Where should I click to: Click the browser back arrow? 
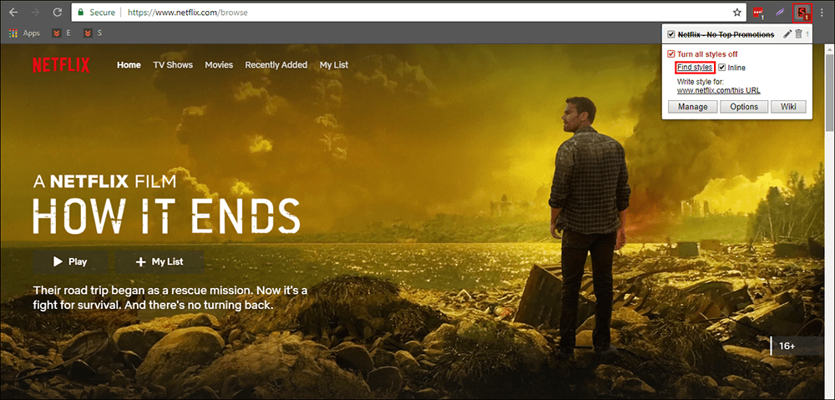point(13,12)
